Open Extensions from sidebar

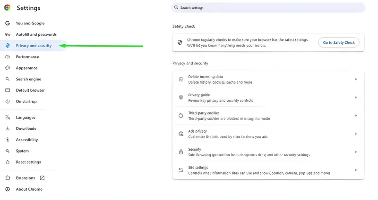tap(26, 178)
